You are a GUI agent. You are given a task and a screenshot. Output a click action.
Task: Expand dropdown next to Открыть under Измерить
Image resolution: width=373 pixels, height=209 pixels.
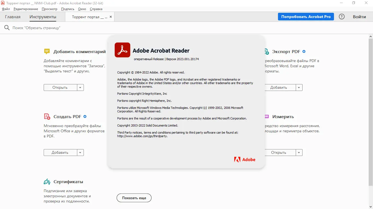[299, 153]
